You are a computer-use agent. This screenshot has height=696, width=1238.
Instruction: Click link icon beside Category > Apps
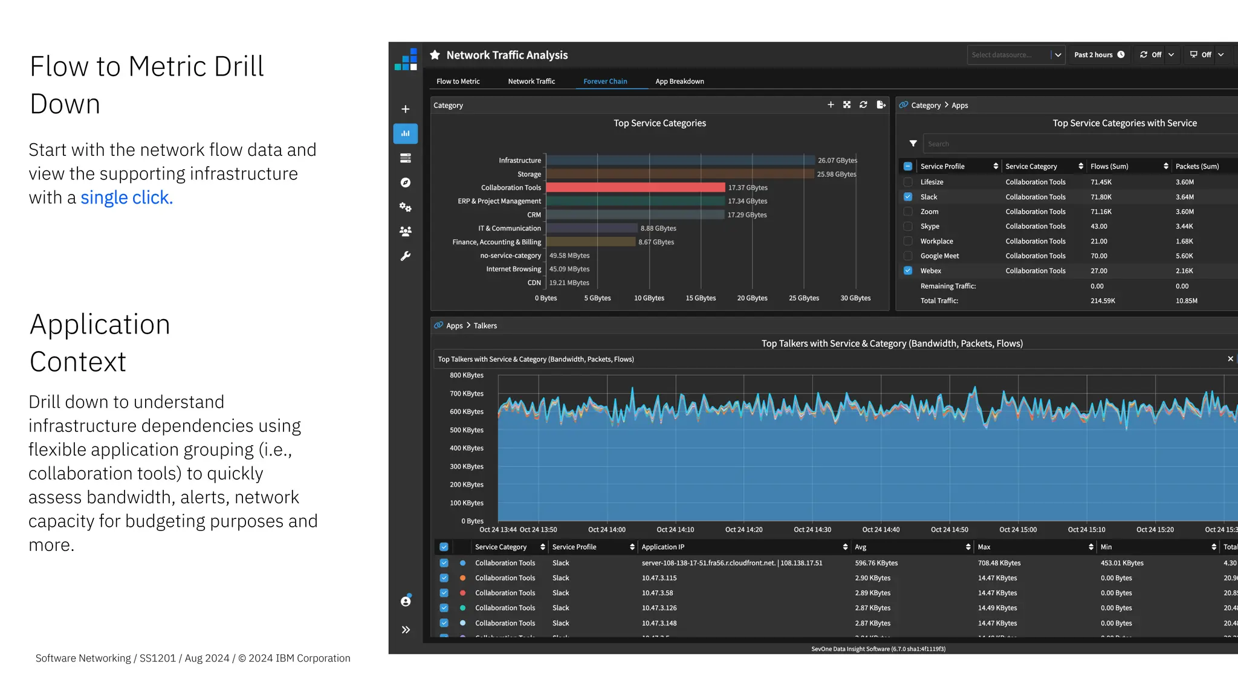point(904,105)
